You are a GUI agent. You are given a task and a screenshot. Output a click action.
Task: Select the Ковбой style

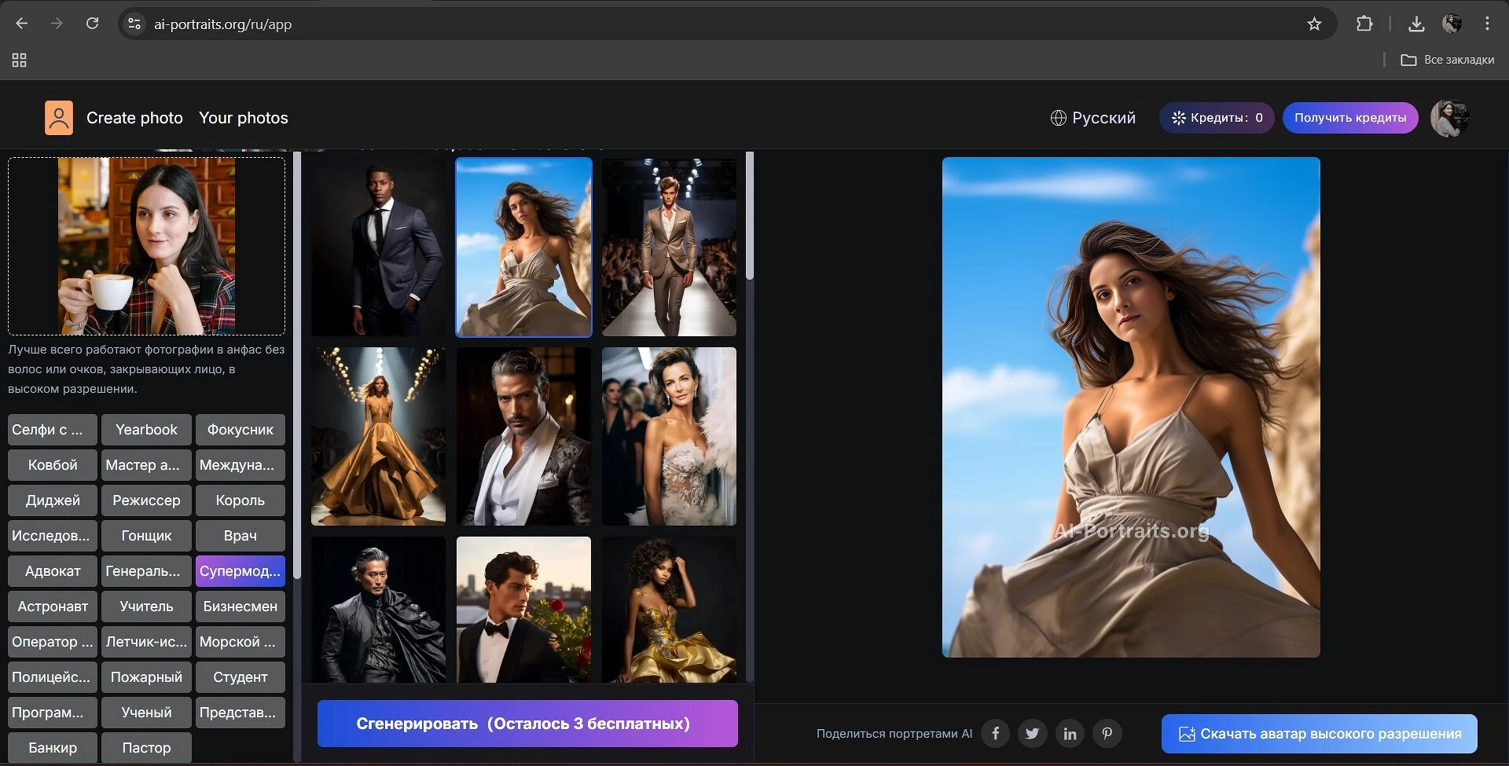point(53,465)
